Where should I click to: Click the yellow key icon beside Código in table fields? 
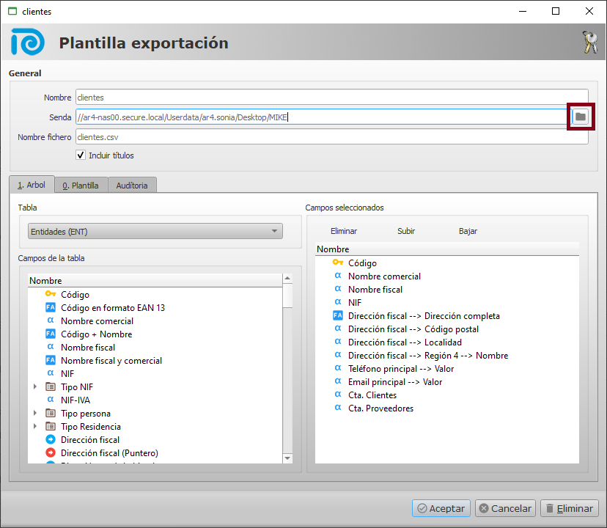51,295
